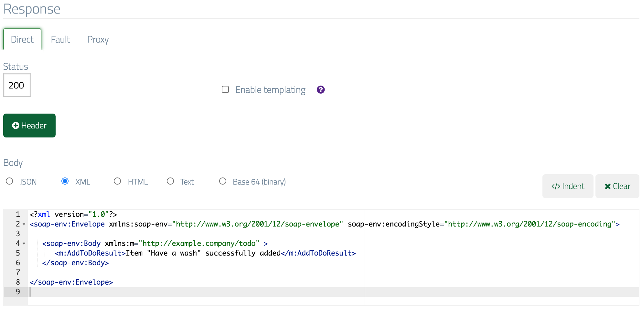
Task: Clear the body with the Clear button
Action: [x=617, y=186]
